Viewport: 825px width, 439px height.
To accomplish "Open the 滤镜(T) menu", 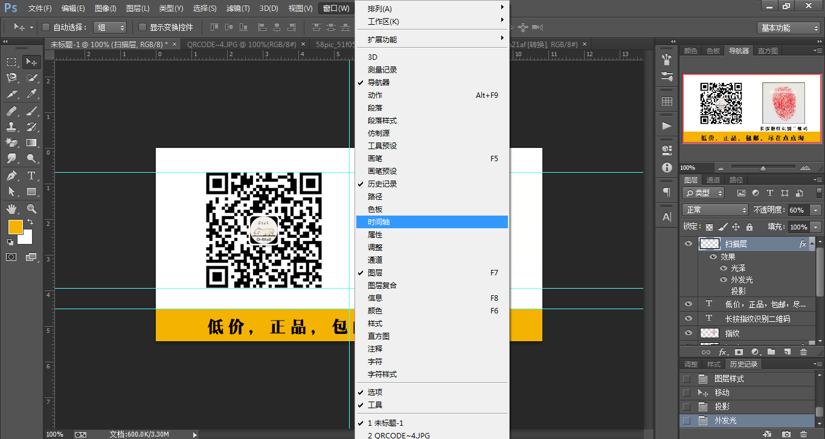I will point(238,8).
